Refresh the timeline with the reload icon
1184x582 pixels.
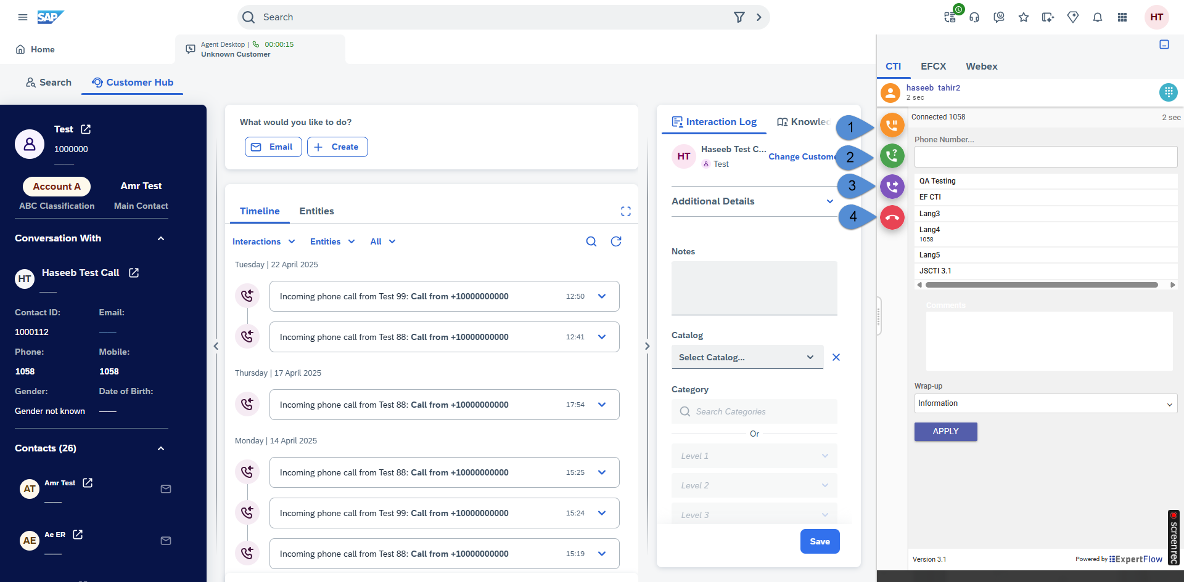615,241
